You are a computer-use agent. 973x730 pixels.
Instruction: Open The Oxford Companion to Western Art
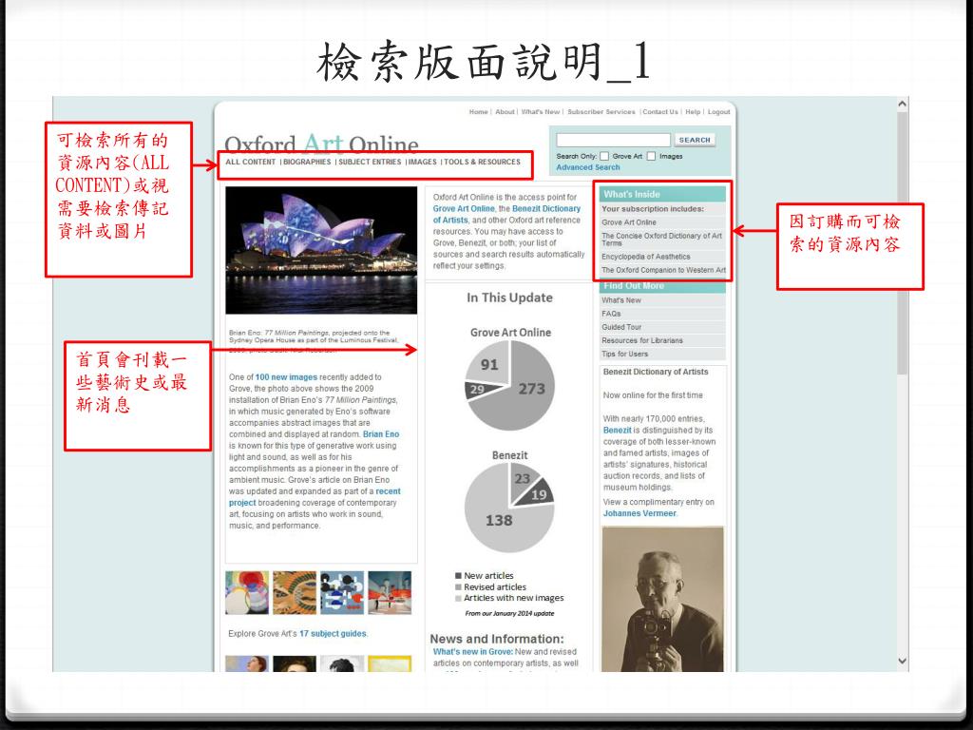pos(662,270)
